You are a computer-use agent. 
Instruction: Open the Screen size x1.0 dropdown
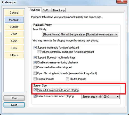(101, 97)
